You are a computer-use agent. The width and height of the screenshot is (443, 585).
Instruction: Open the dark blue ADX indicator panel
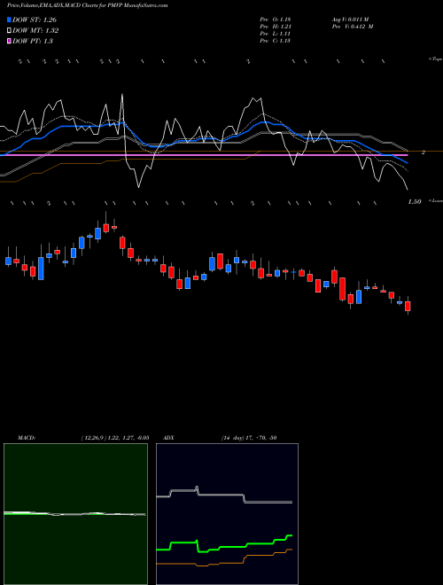coord(227,514)
